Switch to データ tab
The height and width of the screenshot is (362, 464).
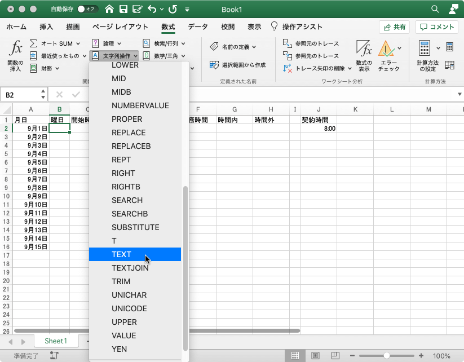click(198, 27)
